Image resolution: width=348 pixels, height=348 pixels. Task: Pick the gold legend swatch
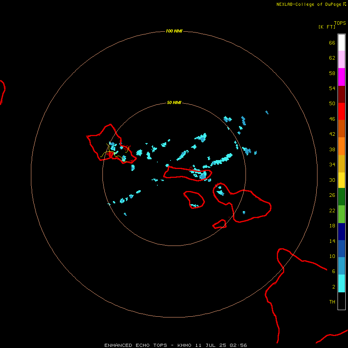(341, 164)
